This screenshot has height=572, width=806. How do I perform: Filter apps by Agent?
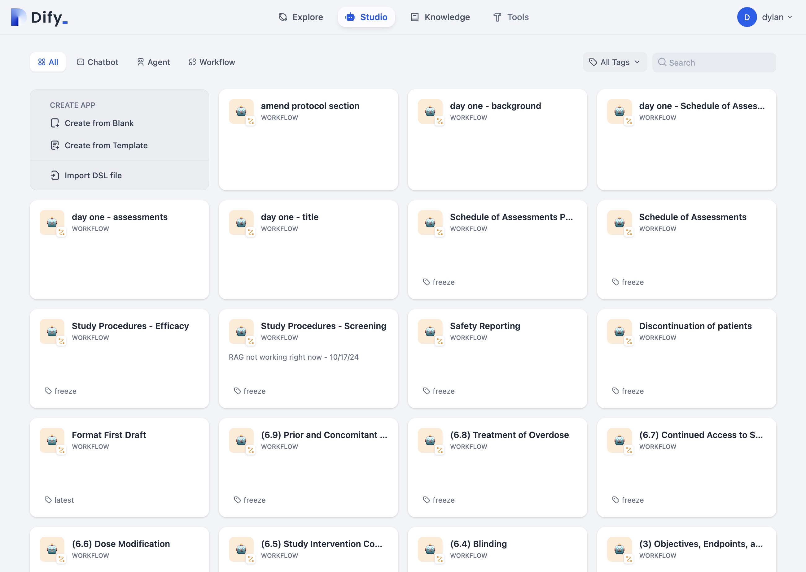(153, 62)
